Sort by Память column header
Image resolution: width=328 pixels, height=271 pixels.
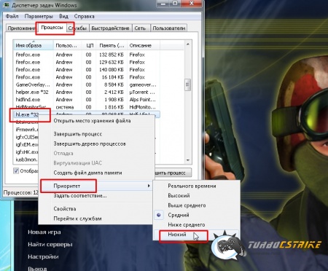tap(112, 45)
